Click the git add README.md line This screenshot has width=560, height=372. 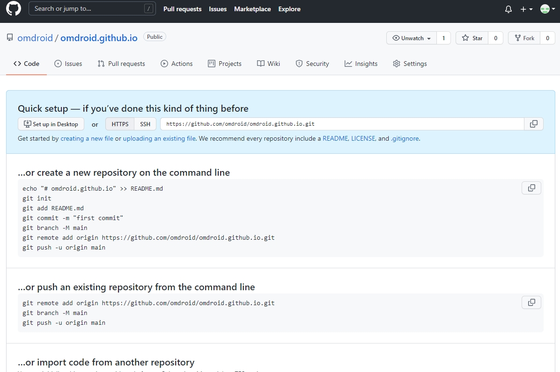(x=53, y=208)
